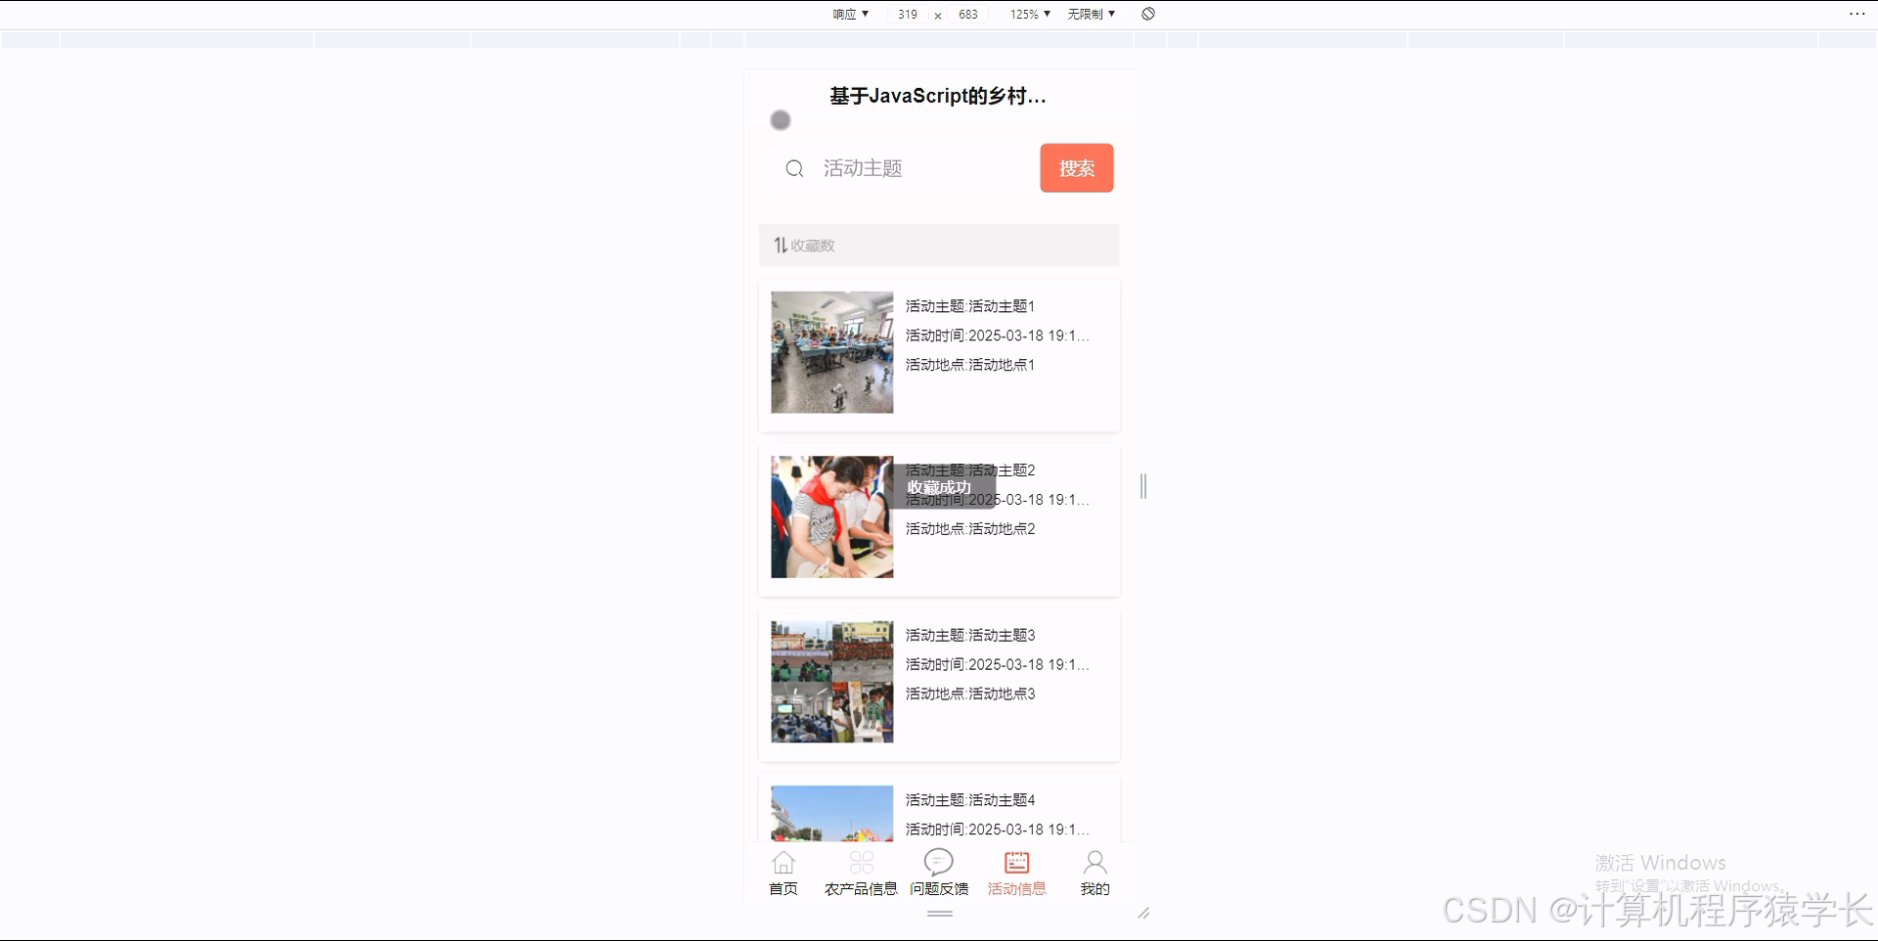Viewport: 1878px width, 941px height.
Task: Toggle device orientation with the rotate control
Action: [1148, 14]
